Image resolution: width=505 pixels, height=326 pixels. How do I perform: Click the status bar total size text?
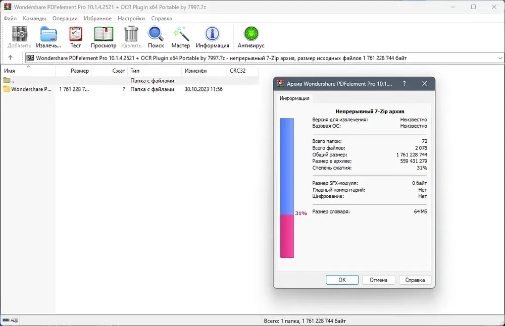[305, 320]
